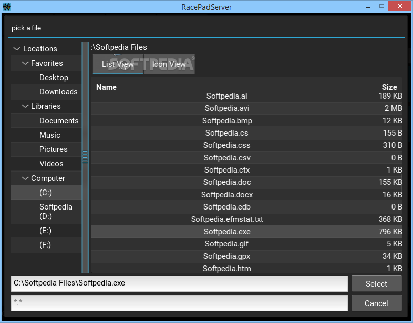The image size is (413, 323).
Task: Select the (C:) drive
Action: pos(46,193)
